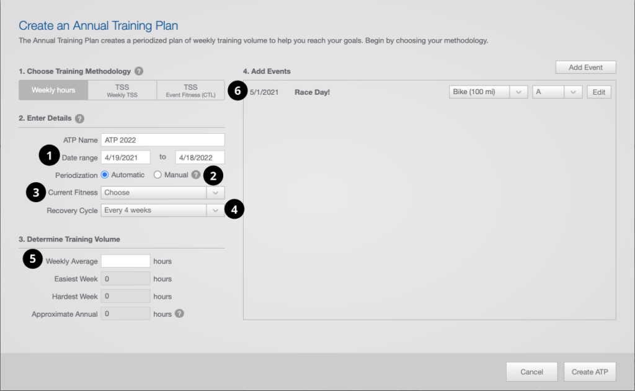Cancel the training plan creation

[x=531, y=372]
